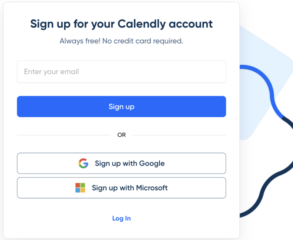This screenshot has width=293, height=240.
Task: Click the Calendly account heading text
Action: pyautogui.click(x=121, y=24)
